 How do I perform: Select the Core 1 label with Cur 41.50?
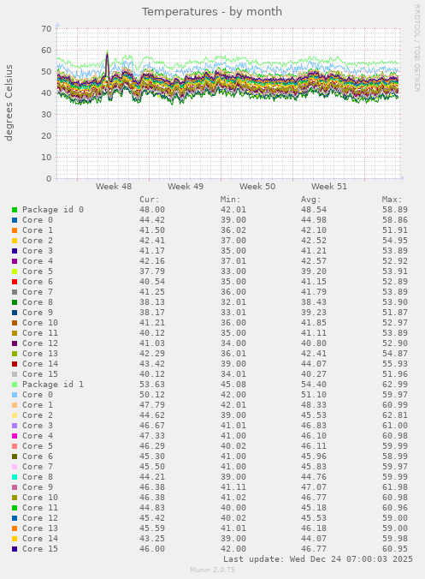point(38,230)
